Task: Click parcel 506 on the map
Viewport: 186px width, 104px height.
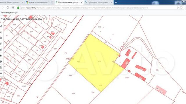Action: [32, 32]
